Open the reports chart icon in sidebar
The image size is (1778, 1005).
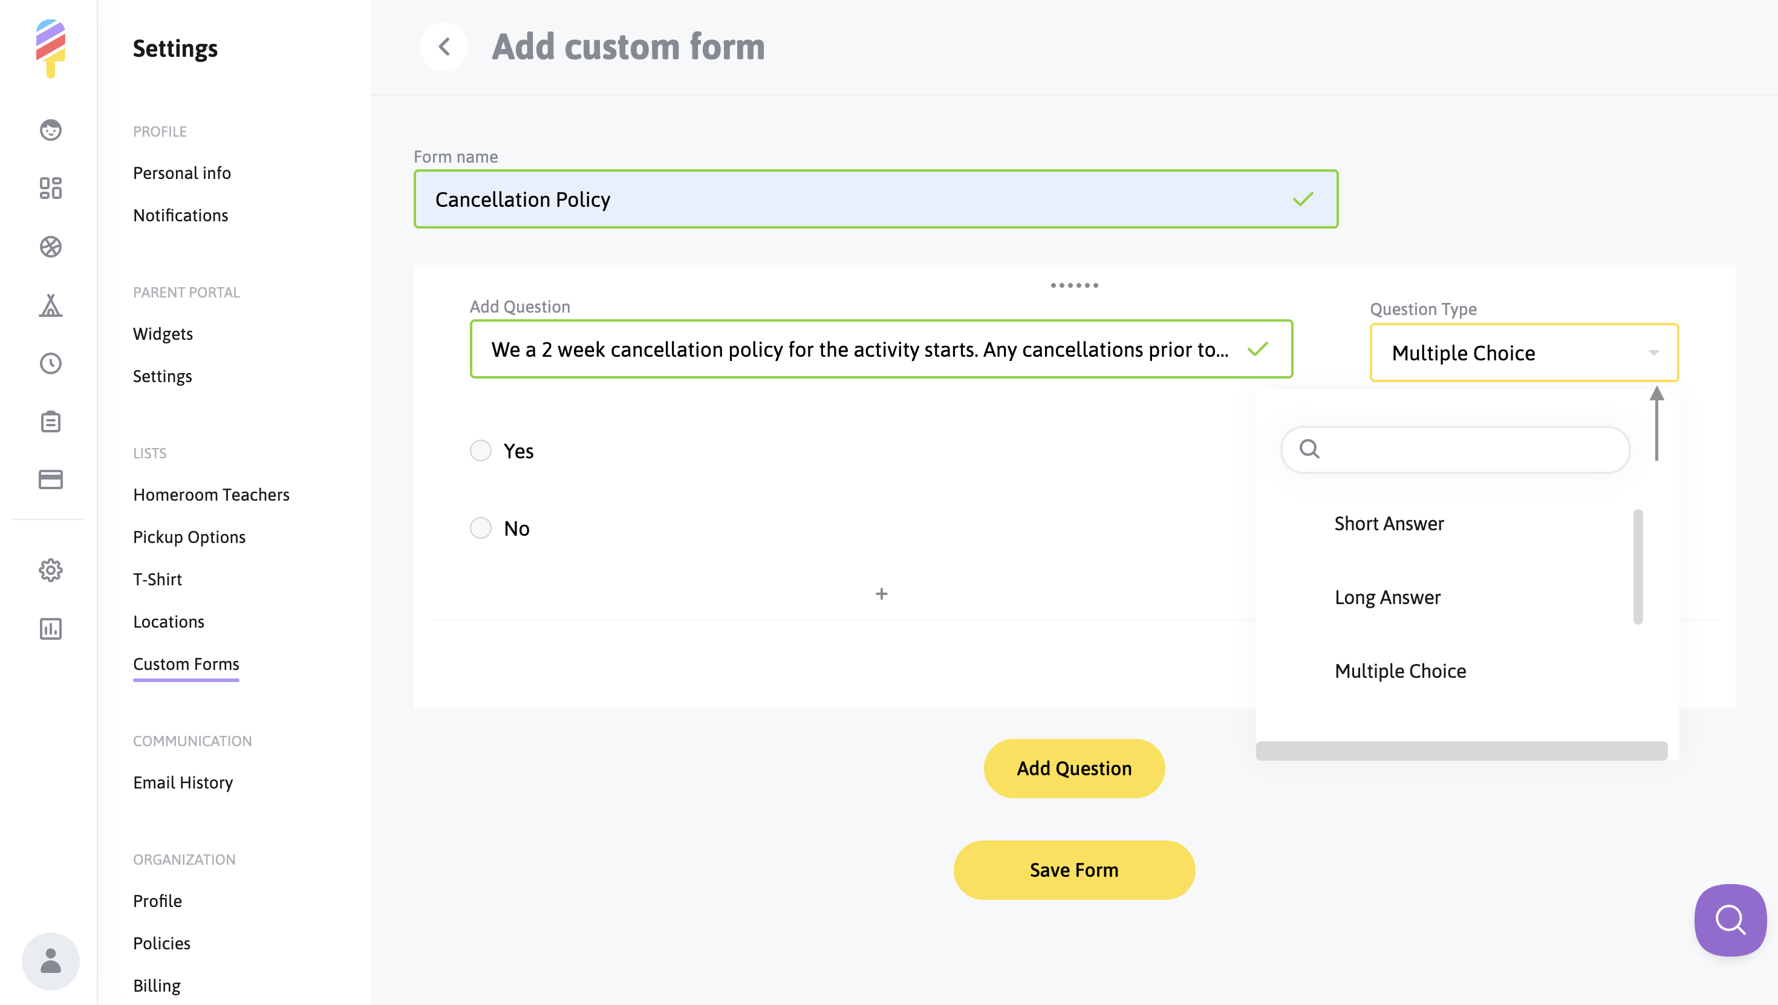[x=50, y=628]
